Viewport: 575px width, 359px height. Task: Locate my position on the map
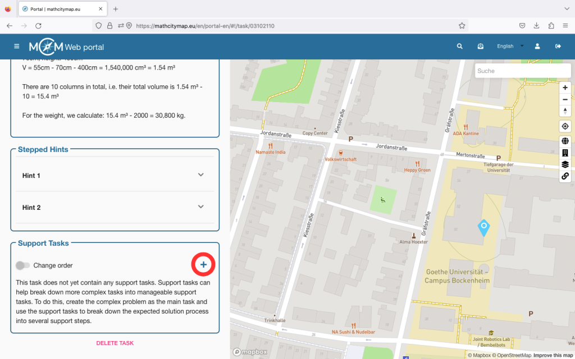coord(565,126)
